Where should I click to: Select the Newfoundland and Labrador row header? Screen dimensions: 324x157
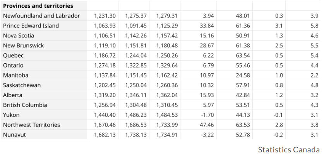pyautogui.click(x=44, y=16)
